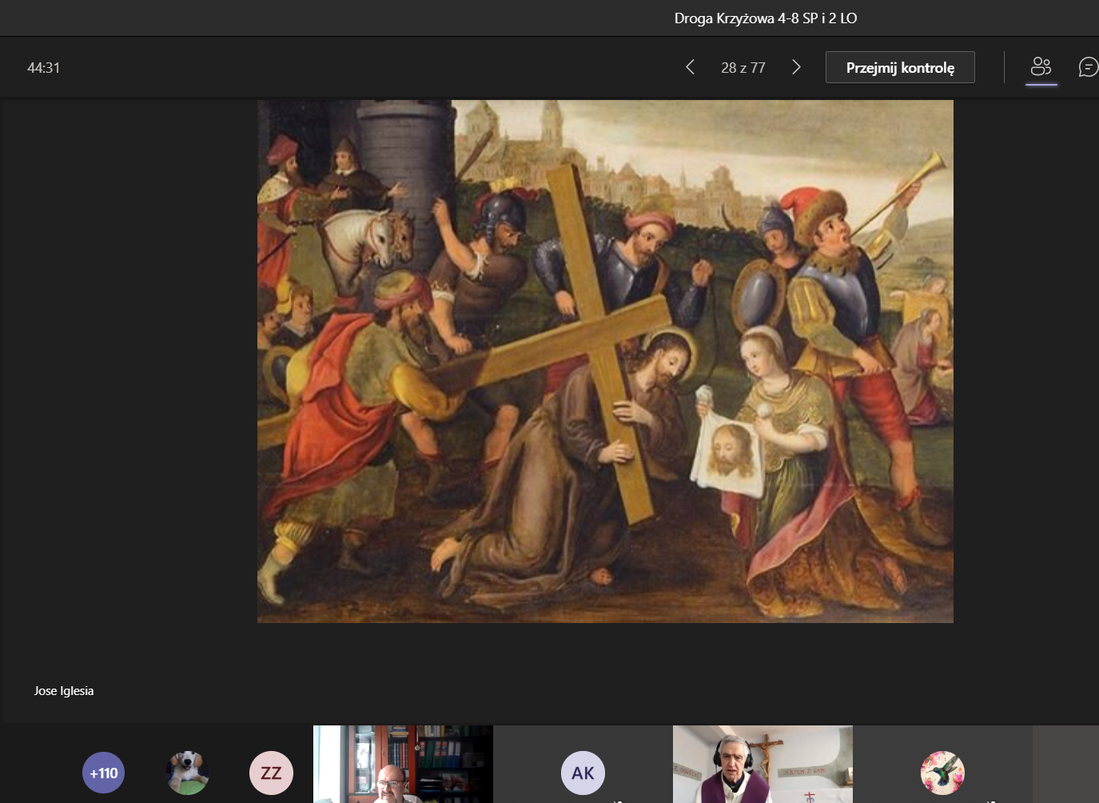Advance to the next slide arrow
This screenshot has width=1099, height=803.
coord(796,67)
